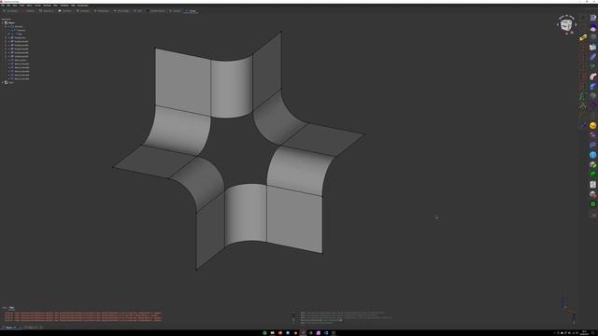Viewport: 598px width, 336px height.
Task: Click the navigation cube in the viewport corner
Action: pyautogui.click(x=566, y=25)
